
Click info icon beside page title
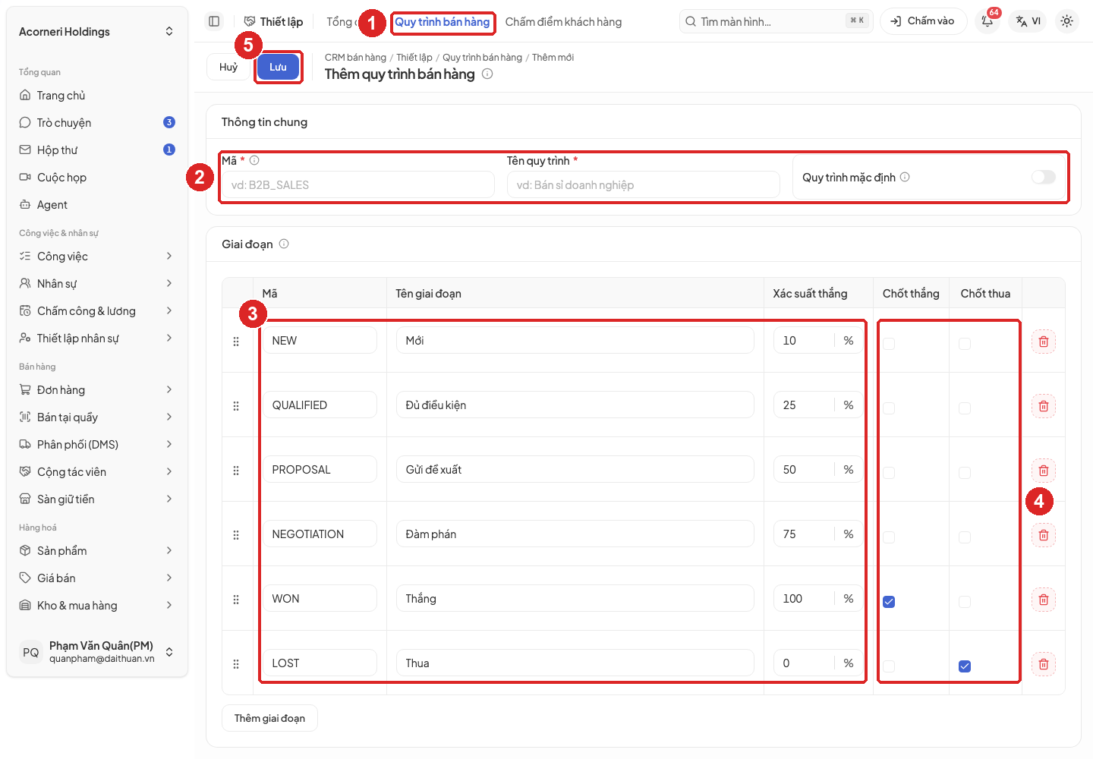tap(487, 74)
